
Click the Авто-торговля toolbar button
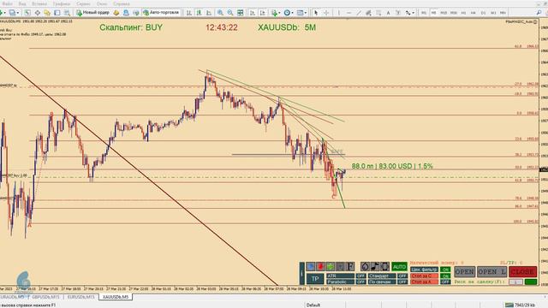[161, 13]
